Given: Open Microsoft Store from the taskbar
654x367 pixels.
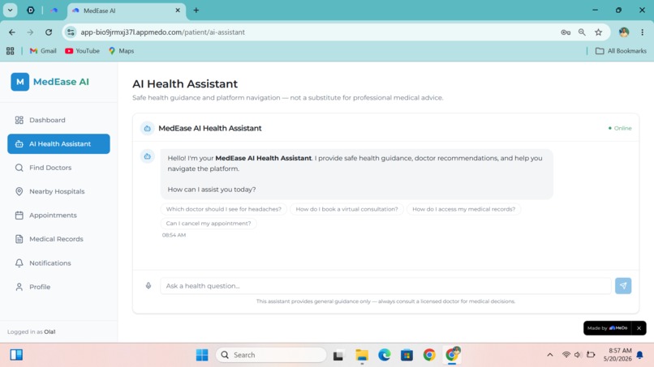Looking at the screenshot, I should click(x=407, y=355).
